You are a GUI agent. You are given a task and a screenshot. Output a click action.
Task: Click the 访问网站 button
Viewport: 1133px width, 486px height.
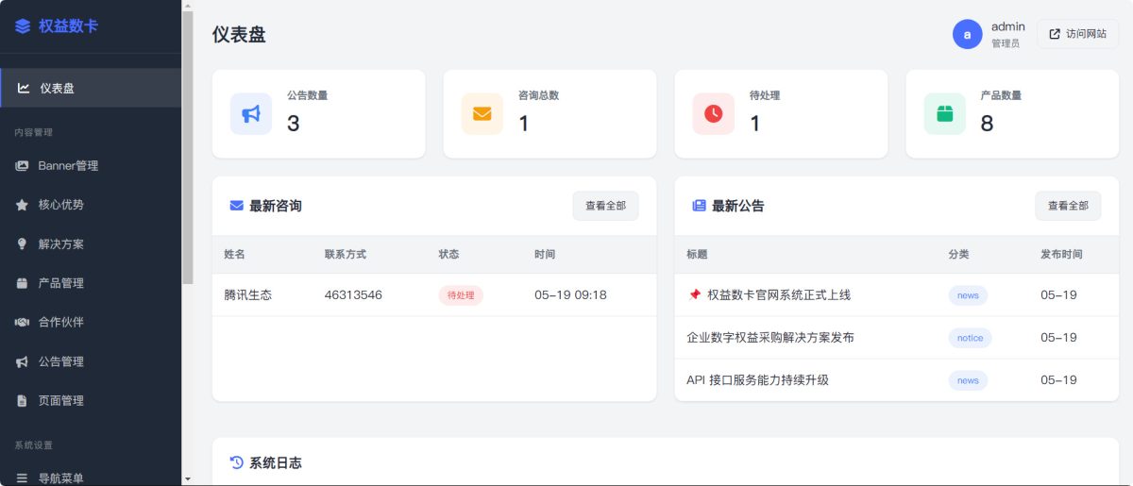coord(1077,34)
